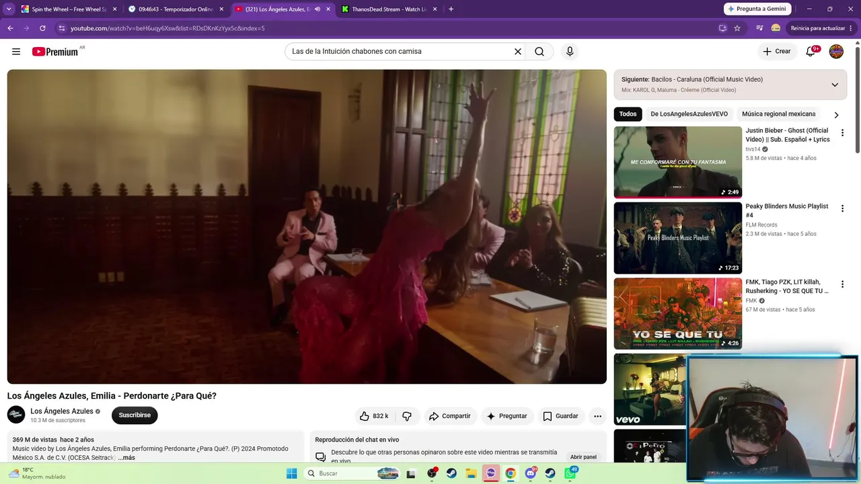861x484 pixels.
Task: Filter by De LosAngelesAzulesVEVO chip
Action: click(689, 114)
